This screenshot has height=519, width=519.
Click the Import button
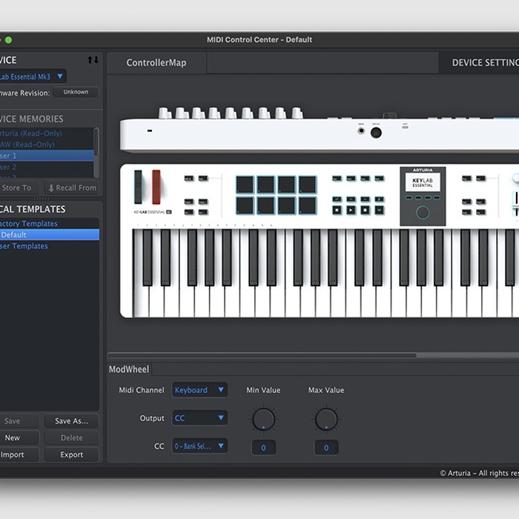tap(19, 454)
